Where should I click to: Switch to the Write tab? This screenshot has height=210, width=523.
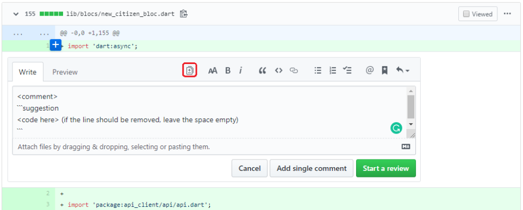(x=28, y=72)
